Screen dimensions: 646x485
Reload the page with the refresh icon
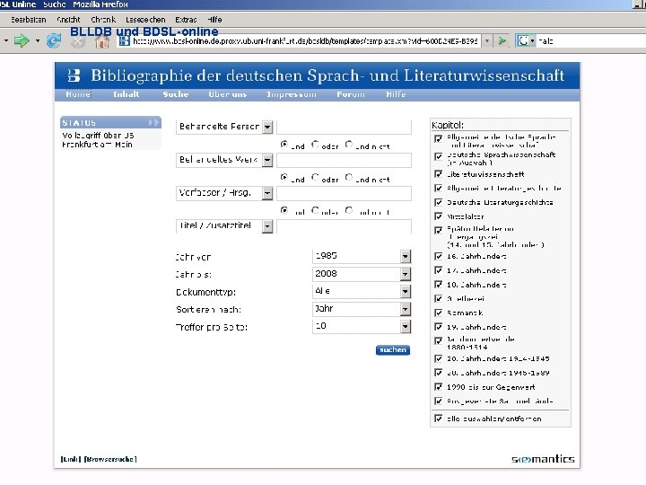pos(54,40)
